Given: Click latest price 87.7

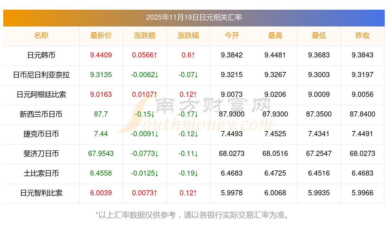Looking at the screenshot, I should [x=101, y=114].
